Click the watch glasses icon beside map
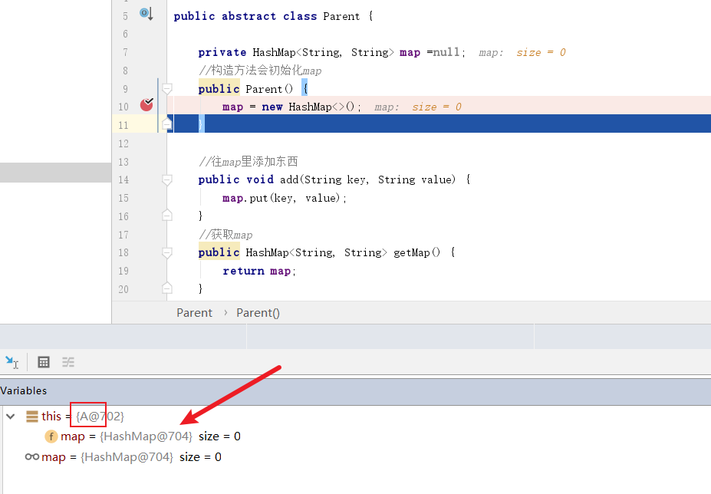This screenshot has width=711, height=494. tap(32, 457)
